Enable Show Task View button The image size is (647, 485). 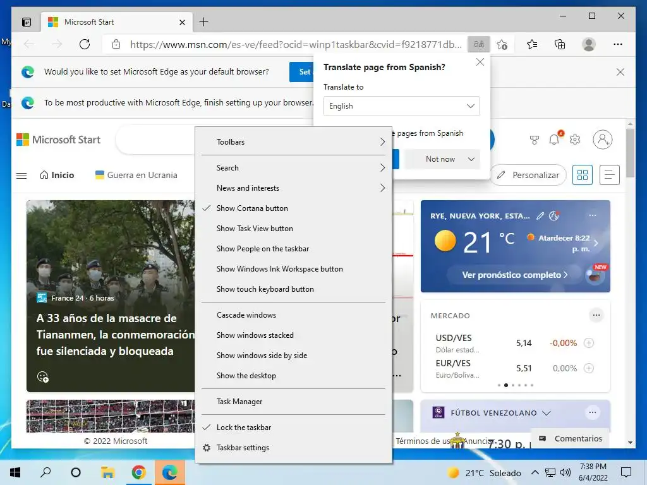[x=293, y=229]
